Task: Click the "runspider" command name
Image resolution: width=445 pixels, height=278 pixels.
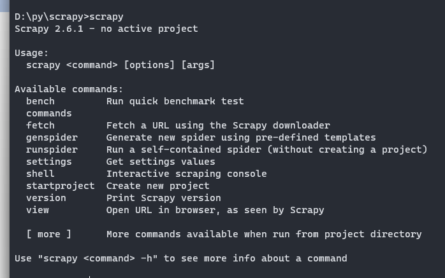Action: pos(52,149)
